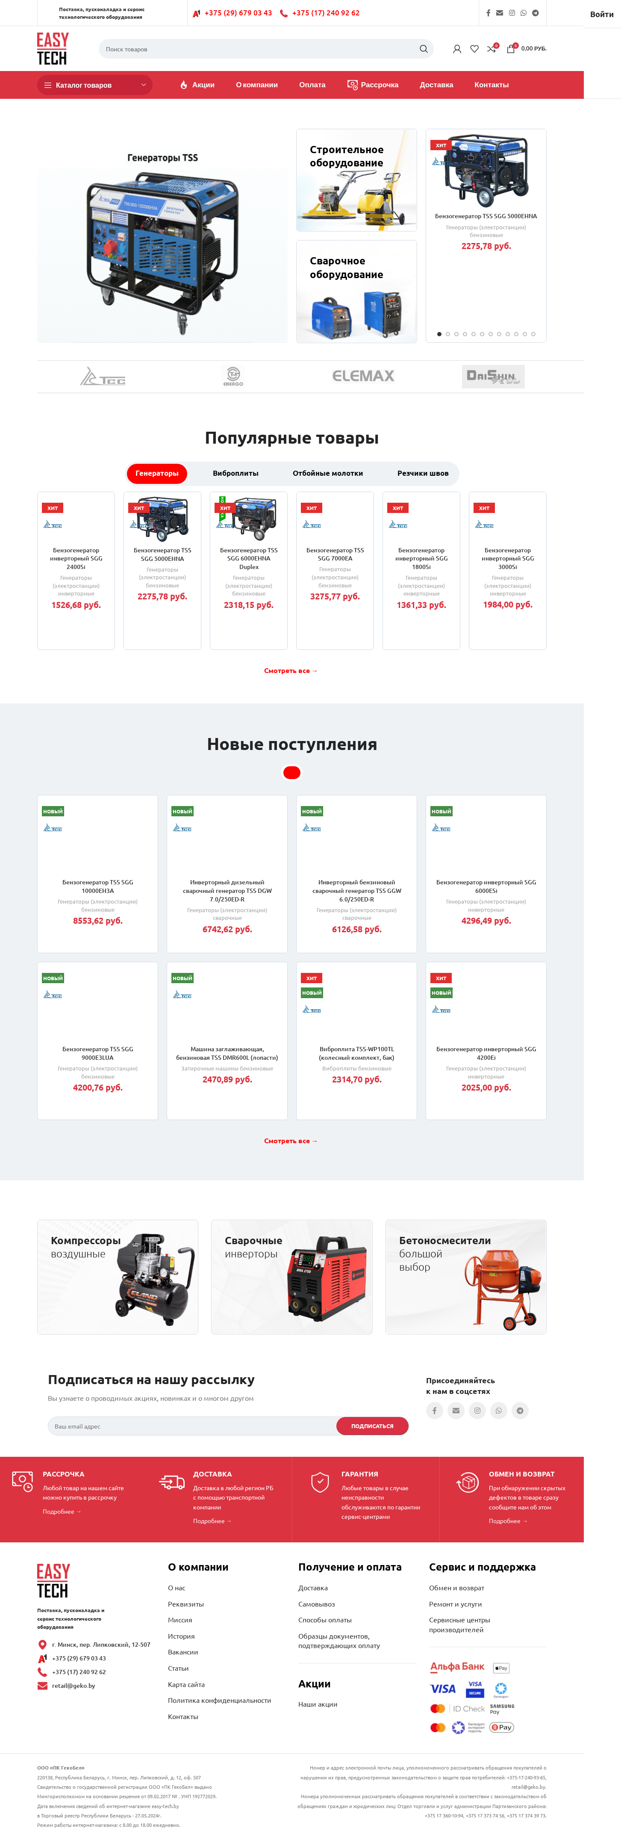621x1838 pixels.
Task: Select the Резчики швов tab
Action: point(423,474)
